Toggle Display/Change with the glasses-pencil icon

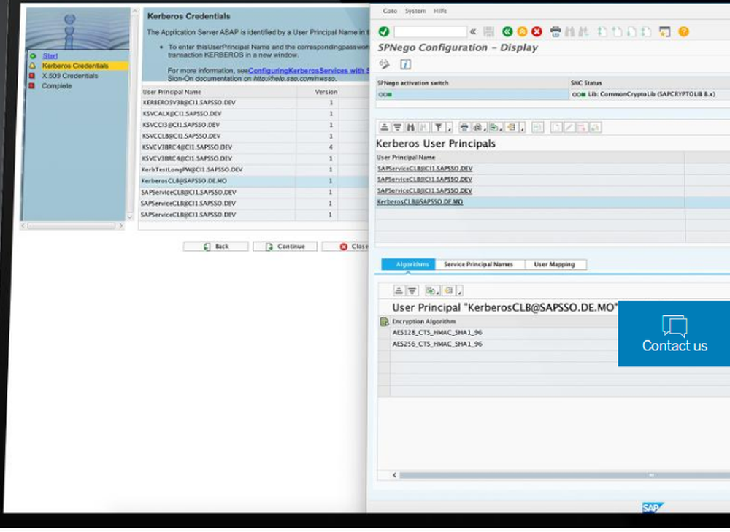(x=385, y=64)
